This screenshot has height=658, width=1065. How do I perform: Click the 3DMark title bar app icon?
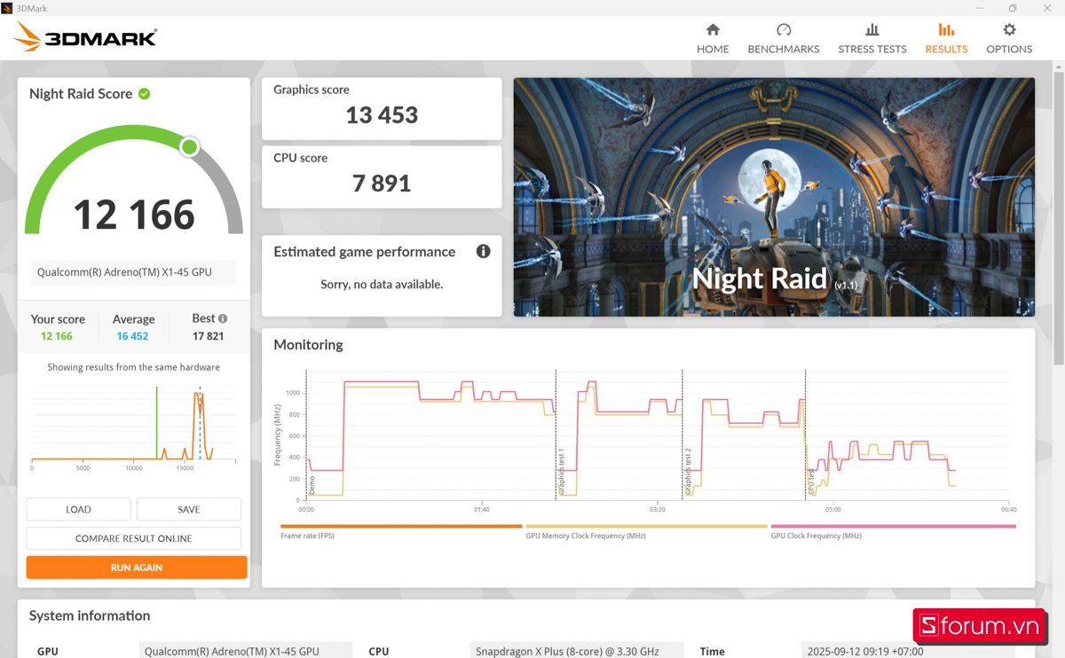coord(7,8)
